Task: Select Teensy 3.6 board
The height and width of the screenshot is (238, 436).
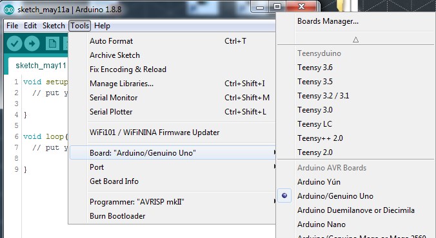Action: tap(356, 68)
